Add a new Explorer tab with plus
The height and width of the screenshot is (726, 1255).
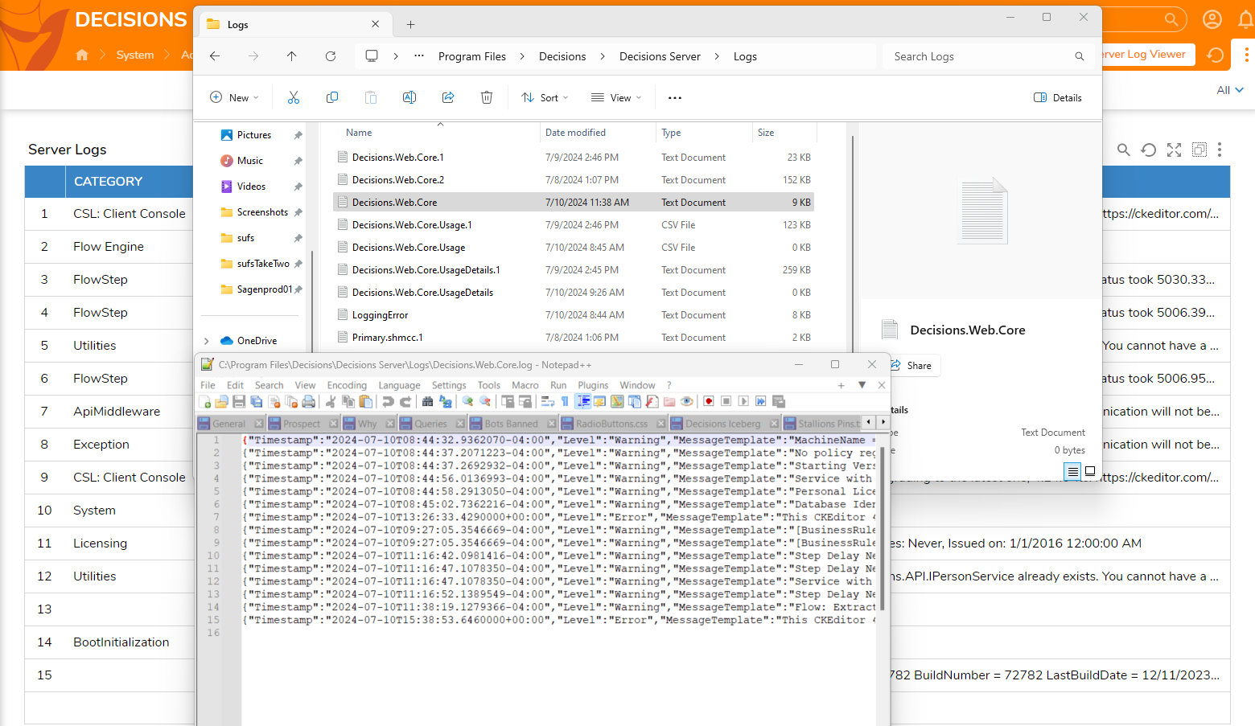pyautogui.click(x=410, y=25)
